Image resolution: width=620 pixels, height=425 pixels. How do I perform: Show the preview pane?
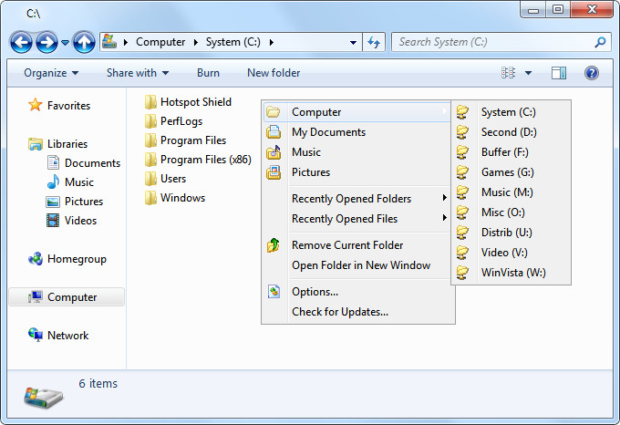559,73
